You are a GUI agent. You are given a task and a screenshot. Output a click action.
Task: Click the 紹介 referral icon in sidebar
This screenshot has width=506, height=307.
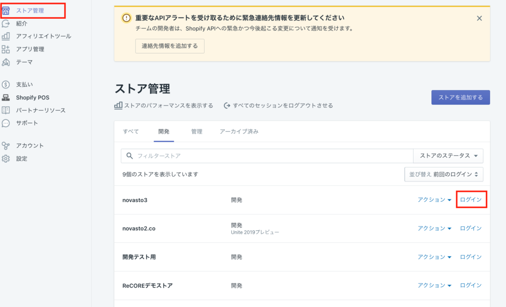pos(6,23)
